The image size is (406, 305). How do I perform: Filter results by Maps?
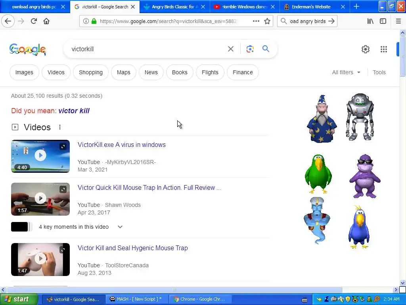124,72
